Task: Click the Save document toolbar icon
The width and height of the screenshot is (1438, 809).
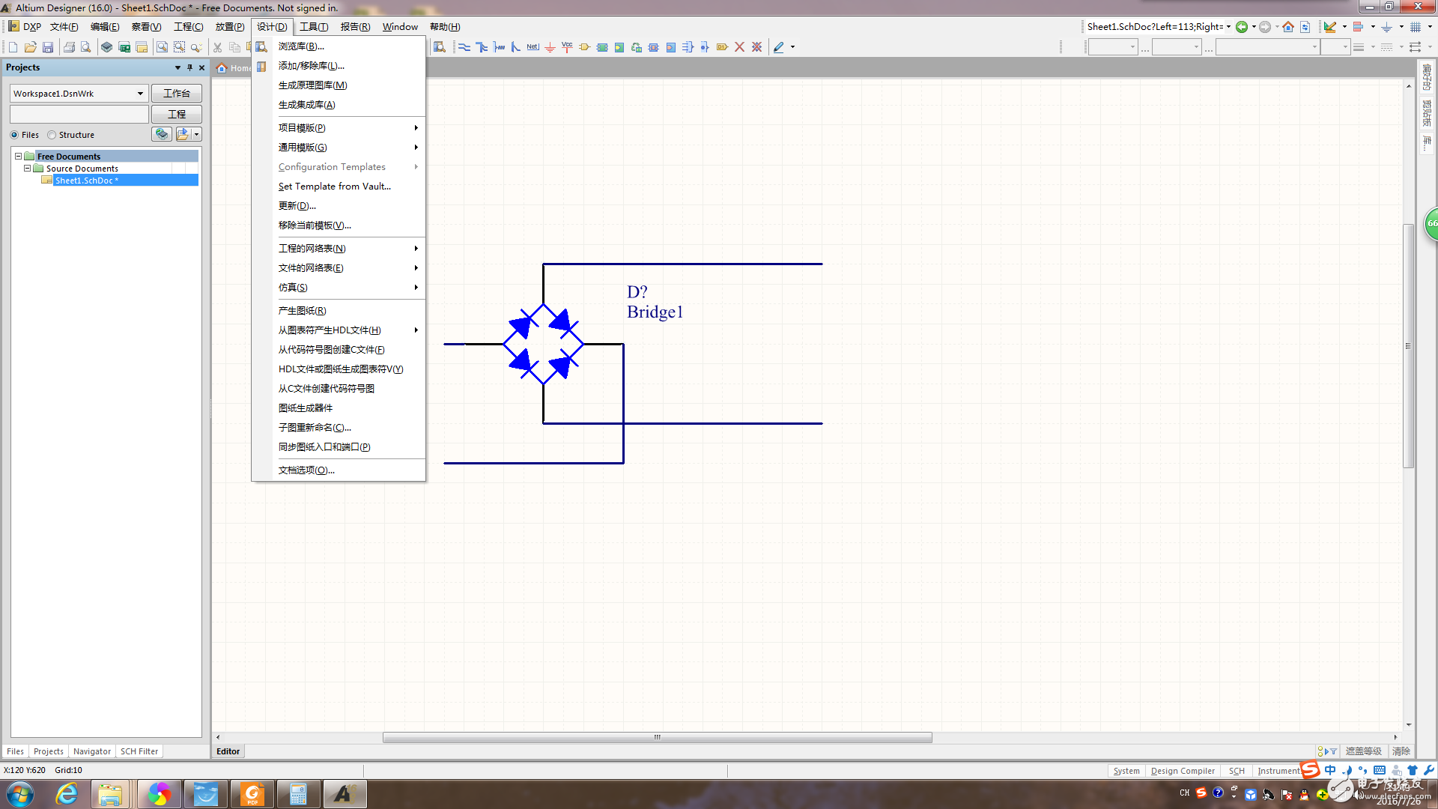Action: [x=48, y=47]
